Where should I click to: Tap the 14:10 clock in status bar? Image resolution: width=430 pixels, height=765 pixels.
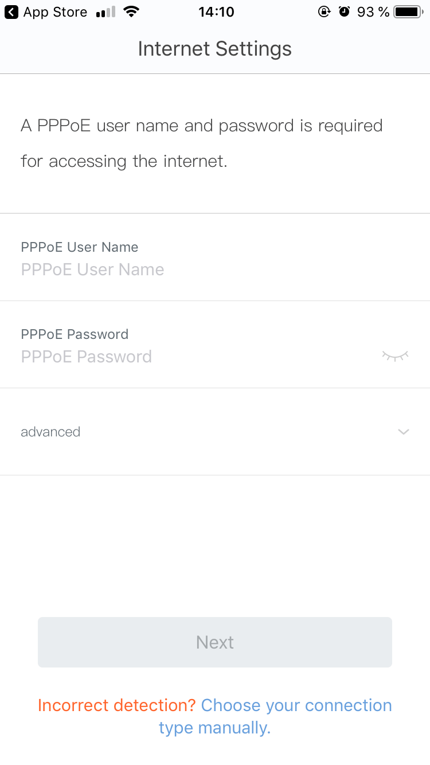[x=216, y=12]
